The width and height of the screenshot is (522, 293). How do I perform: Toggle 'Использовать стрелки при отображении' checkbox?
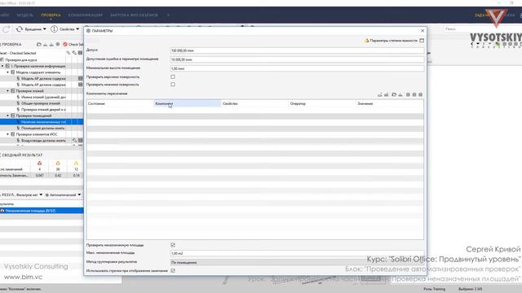tap(173, 271)
